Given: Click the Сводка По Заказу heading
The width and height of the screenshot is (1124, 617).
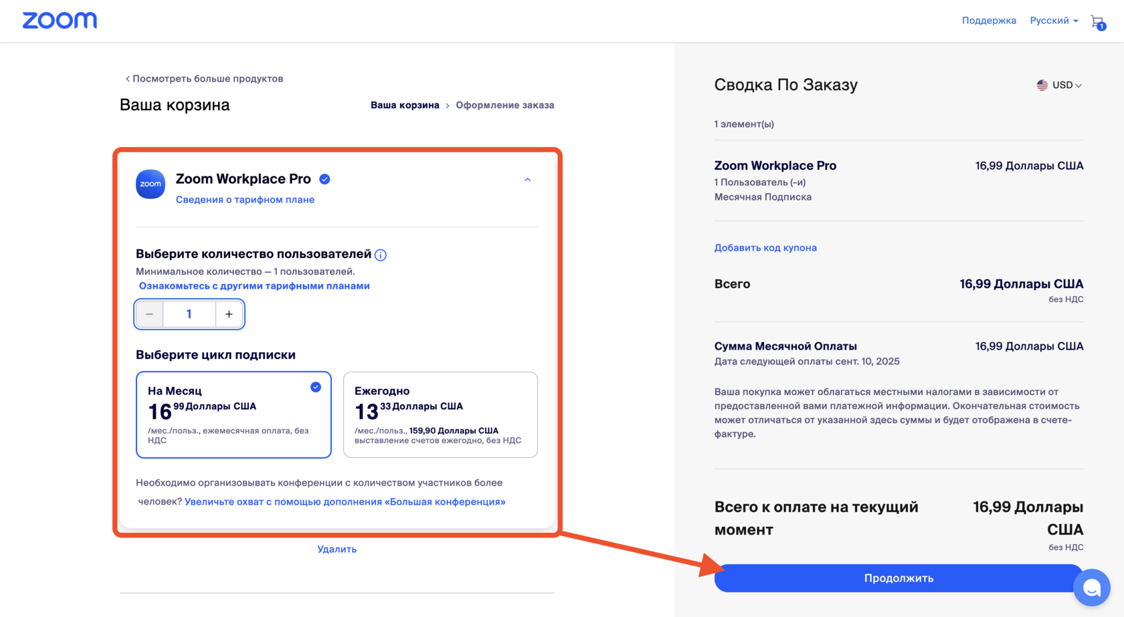Looking at the screenshot, I should tap(786, 85).
